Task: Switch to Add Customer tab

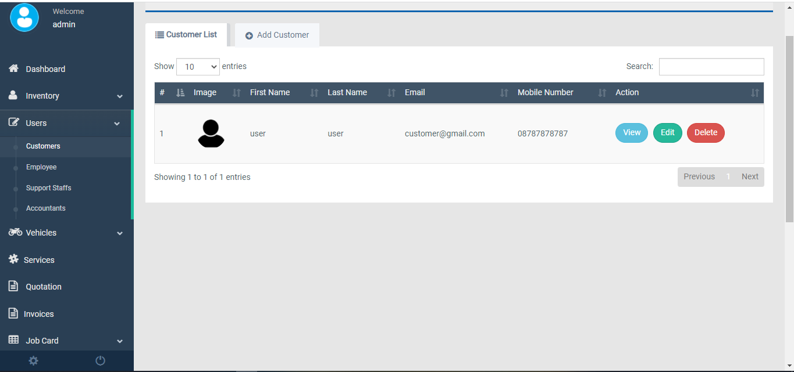Action: point(277,35)
